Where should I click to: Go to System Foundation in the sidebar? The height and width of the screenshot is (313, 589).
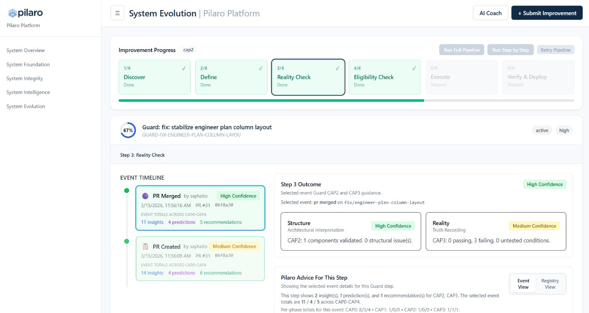(x=28, y=65)
